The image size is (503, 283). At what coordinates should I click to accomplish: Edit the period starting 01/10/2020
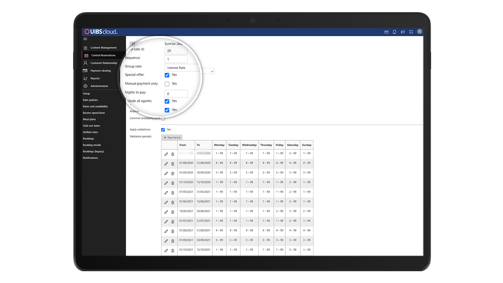166,183
